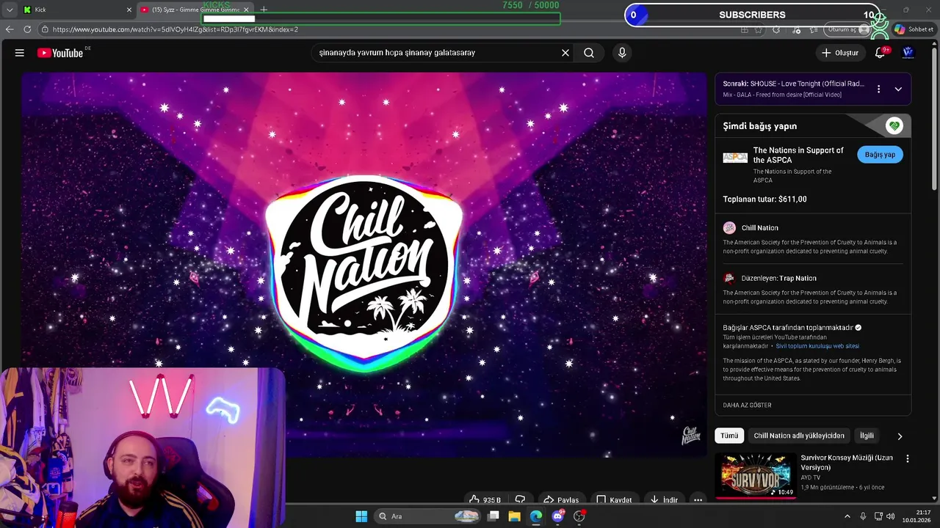Screen dimensions: 940x528
Task: Open the YouTube guide hamburger menu
Action: coord(20,53)
